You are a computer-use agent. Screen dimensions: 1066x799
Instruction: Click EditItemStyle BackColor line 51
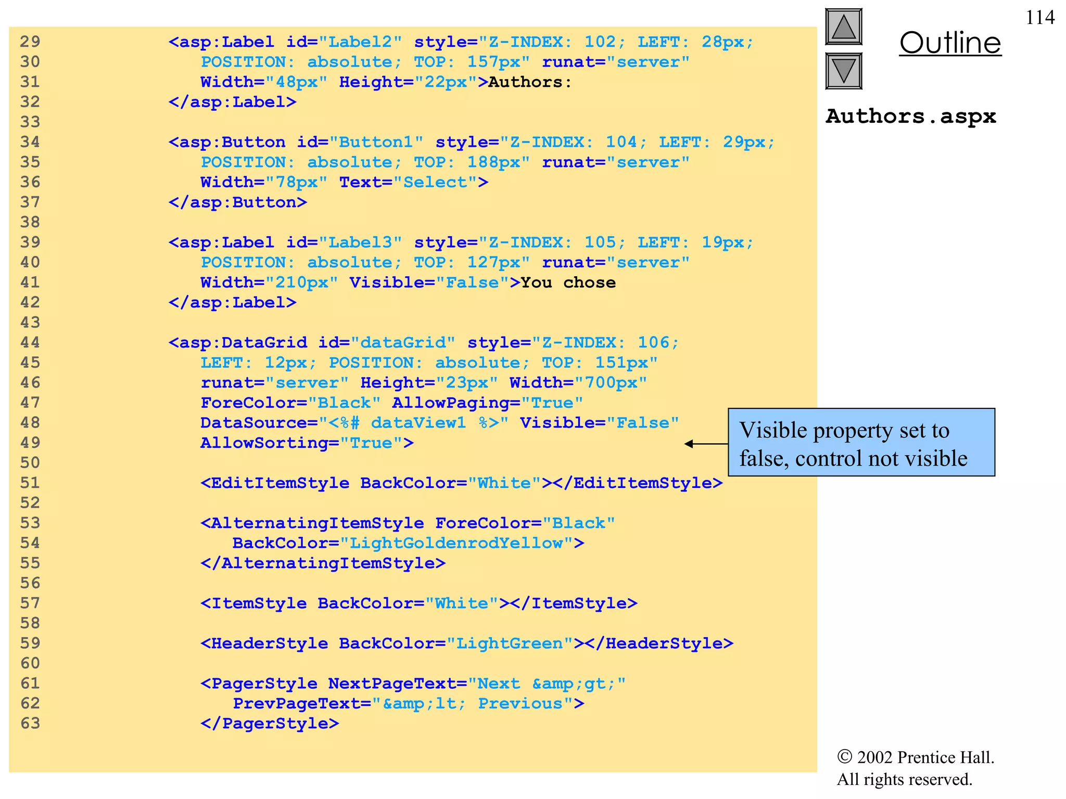[462, 483]
